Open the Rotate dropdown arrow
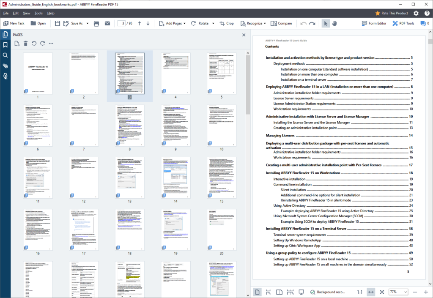The width and height of the screenshot is (433, 298). click(x=213, y=23)
